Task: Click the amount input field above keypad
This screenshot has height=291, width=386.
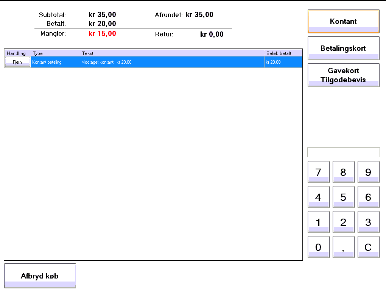Action: (x=343, y=152)
